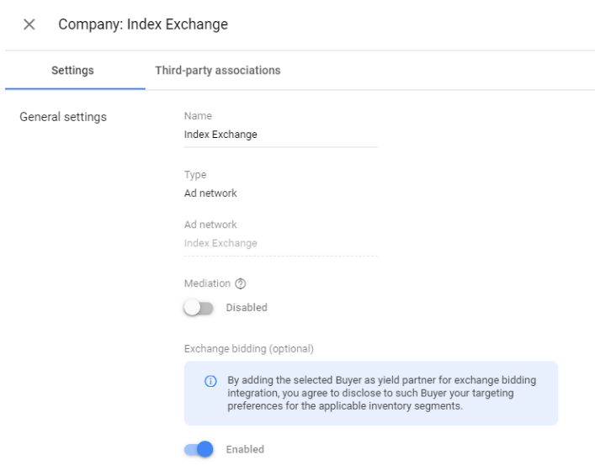The width and height of the screenshot is (595, 471).
Task: Close the Company: Index Exchange panel
Action: tap(29, 25)
